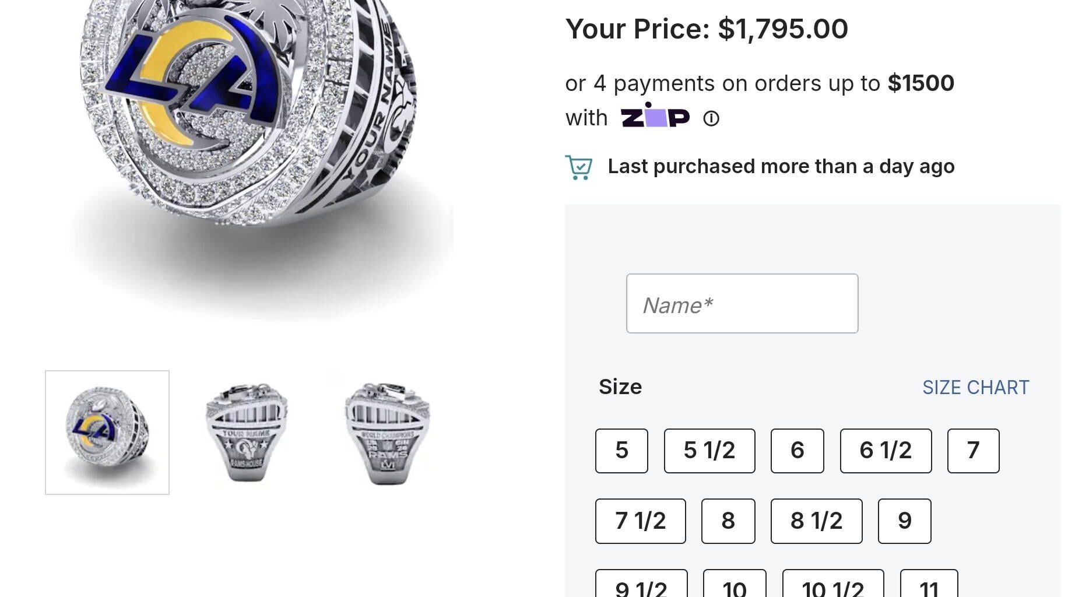View the World Champions side thumbnail

tap(387, 433)
